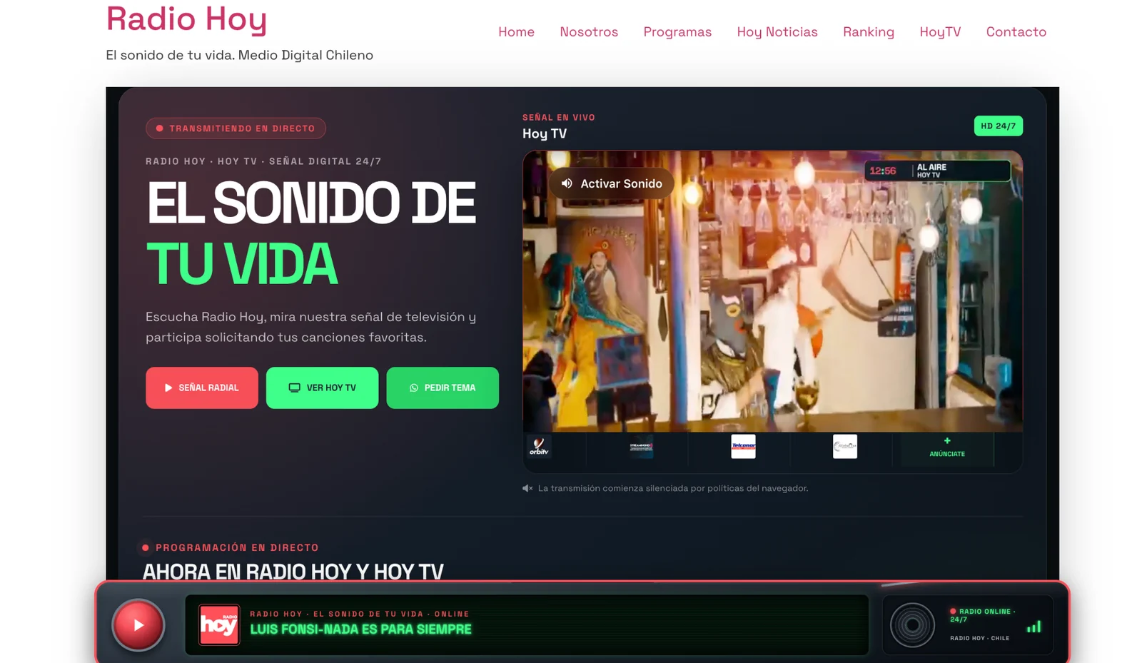Click the Pedir Tema WhatsApp button

(443, 388)
